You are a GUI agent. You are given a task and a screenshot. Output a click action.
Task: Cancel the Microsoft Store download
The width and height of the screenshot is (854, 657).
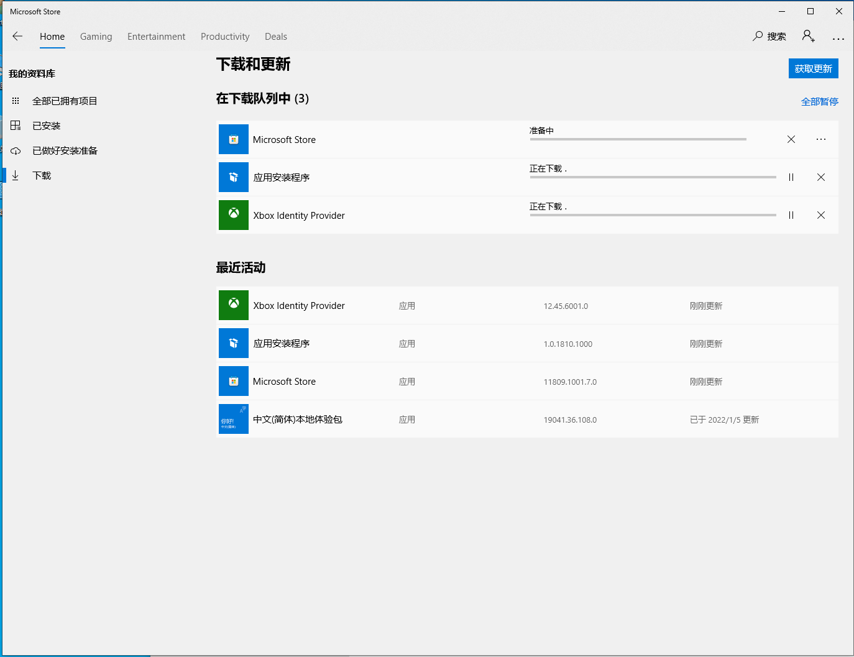pos(791,139)
